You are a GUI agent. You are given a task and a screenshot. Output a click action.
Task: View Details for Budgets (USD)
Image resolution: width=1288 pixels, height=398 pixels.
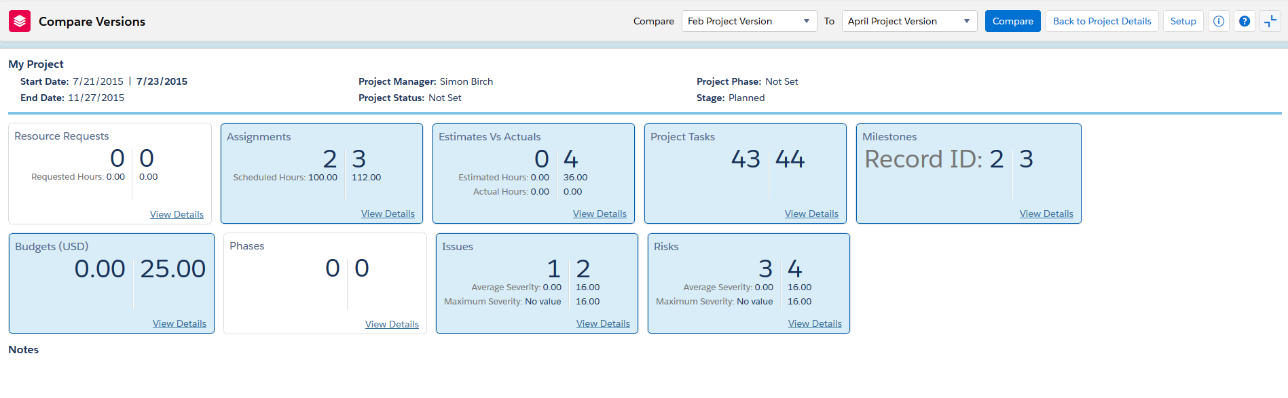click(x=179, y=323)
